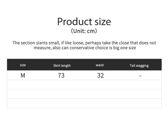Screen dimensions: 168x125
Task: Click the "The section slants small" phrase
Action: tap(36, 43)
